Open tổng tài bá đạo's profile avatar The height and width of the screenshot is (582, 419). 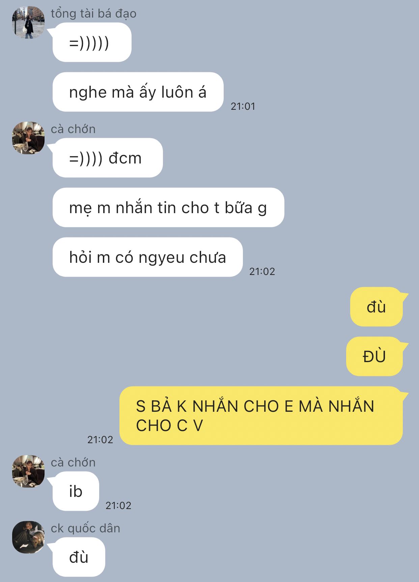pos(28,22)
